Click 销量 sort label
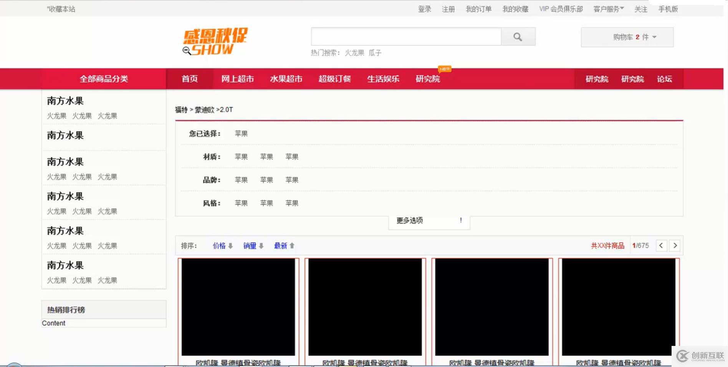The width and height of the screenshot is (728, 367). (250, 246)
